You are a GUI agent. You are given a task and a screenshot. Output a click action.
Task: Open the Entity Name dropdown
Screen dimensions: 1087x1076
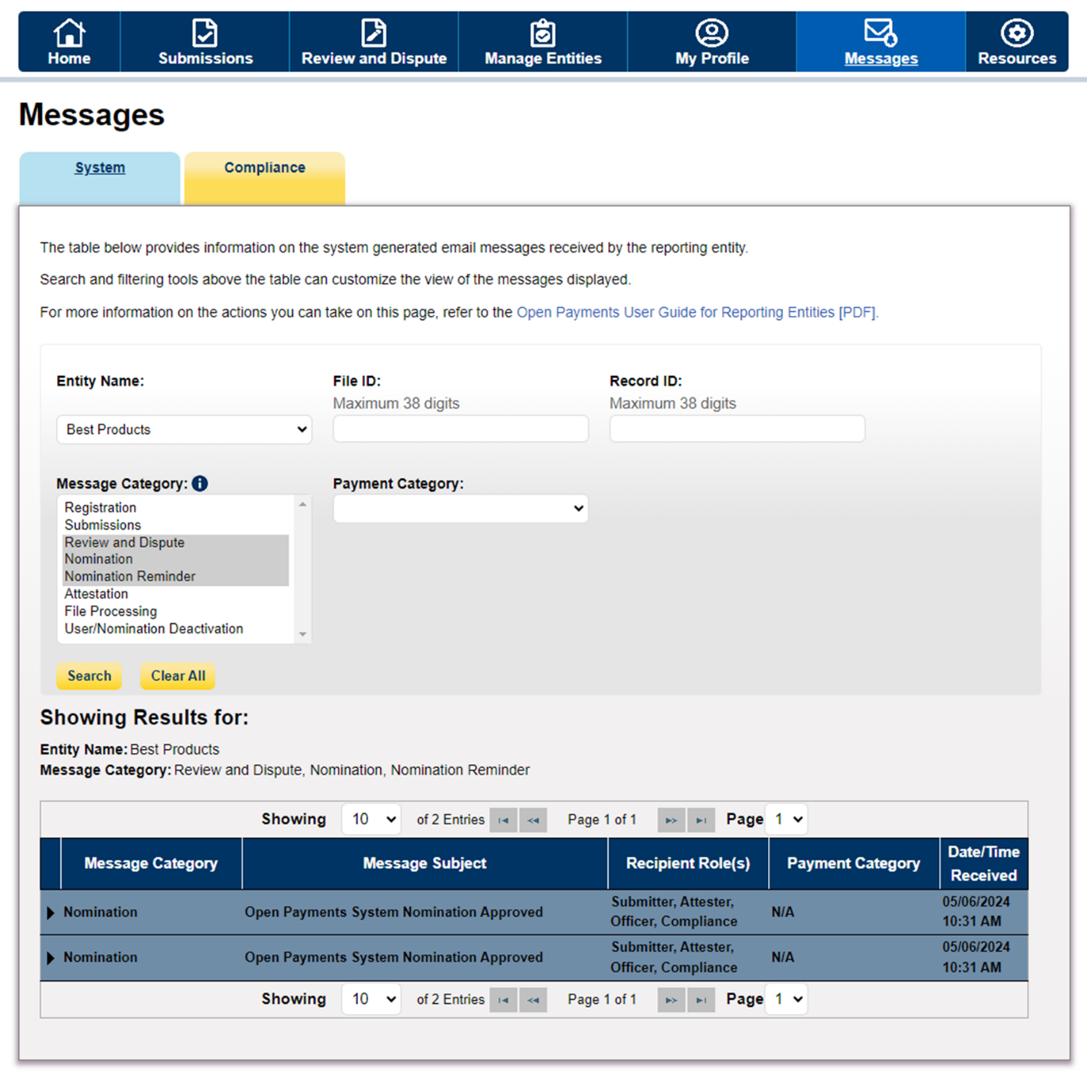tap(184, 429)
